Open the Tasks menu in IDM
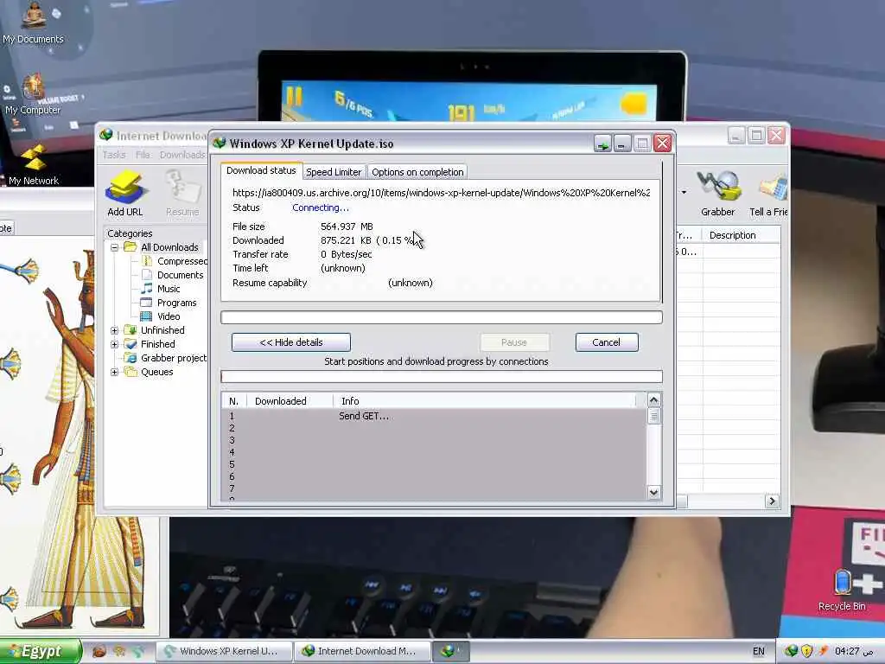Screen dimensions: 885x664 point(114,155)
